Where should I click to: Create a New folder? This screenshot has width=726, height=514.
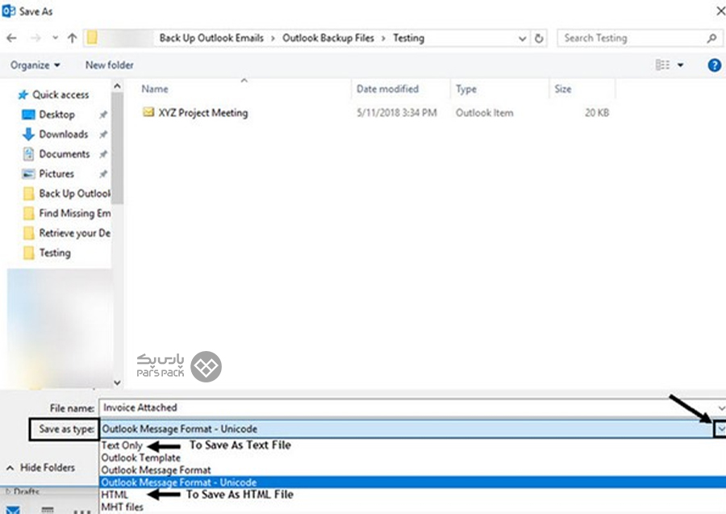(x=109, y=65)
